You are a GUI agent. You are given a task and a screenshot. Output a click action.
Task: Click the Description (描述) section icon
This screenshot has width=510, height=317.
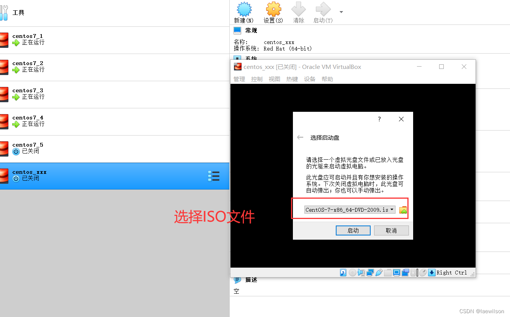tap(237, 280)
